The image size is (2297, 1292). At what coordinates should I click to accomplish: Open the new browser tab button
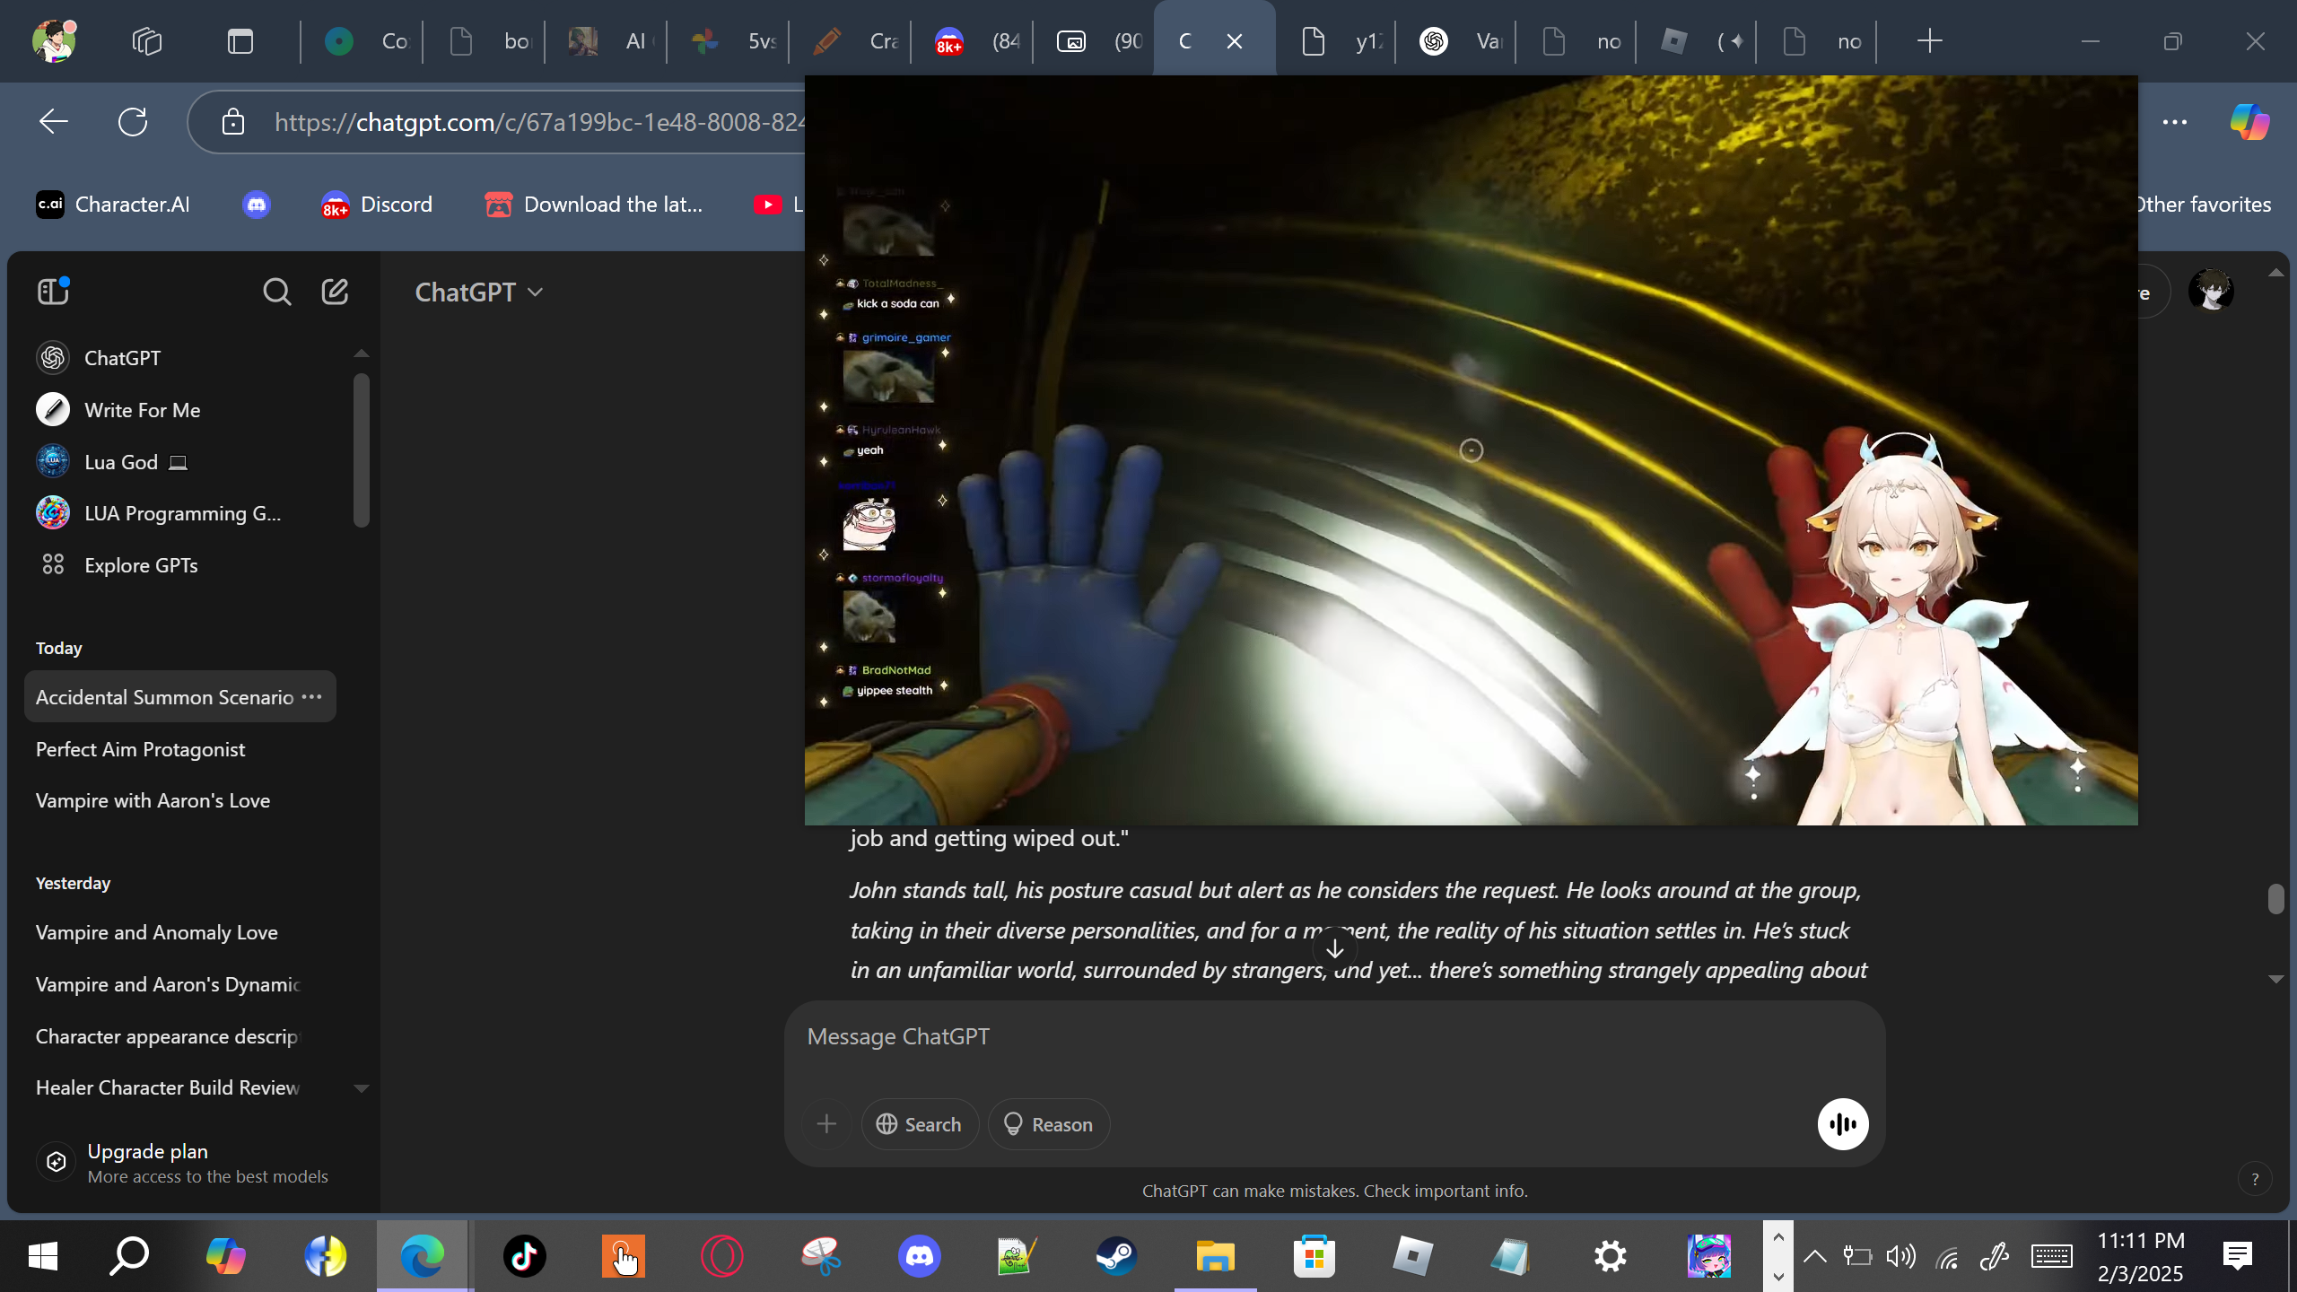point(1929,40)
